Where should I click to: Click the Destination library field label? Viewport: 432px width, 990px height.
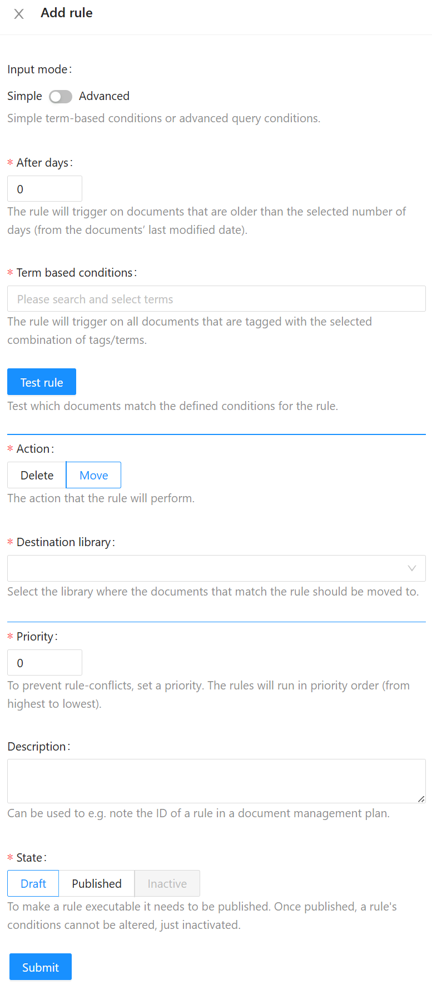(x=63, y=542)
